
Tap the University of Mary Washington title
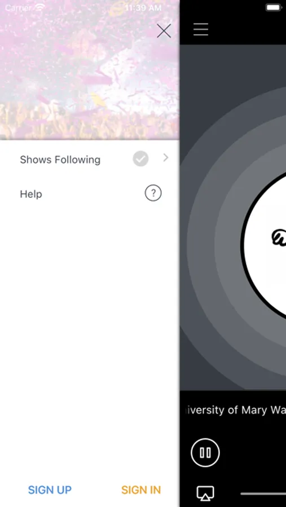click(235, 410)
